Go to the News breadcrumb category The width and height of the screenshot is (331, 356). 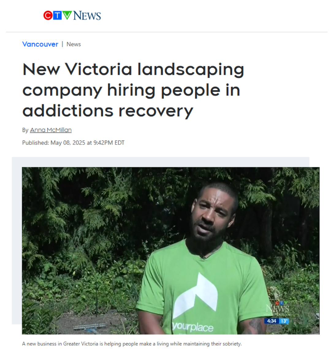(74, 44)
